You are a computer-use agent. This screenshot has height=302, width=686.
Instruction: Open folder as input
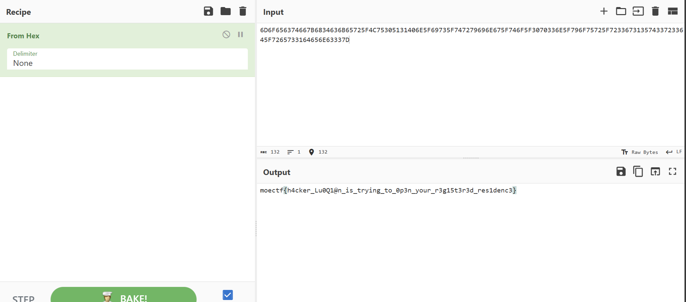pyautogui.click(x=621, y=11)
